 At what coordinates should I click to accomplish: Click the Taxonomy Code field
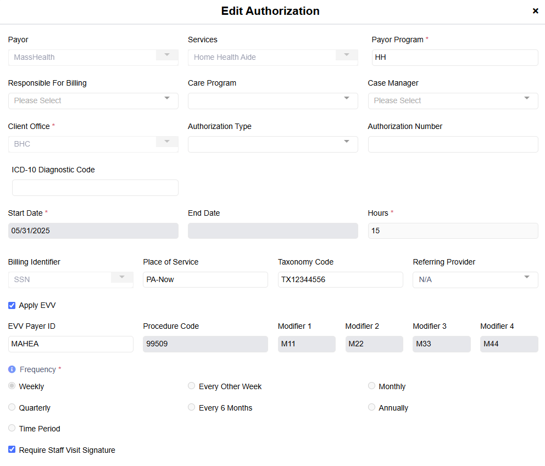tap(340, 279)
